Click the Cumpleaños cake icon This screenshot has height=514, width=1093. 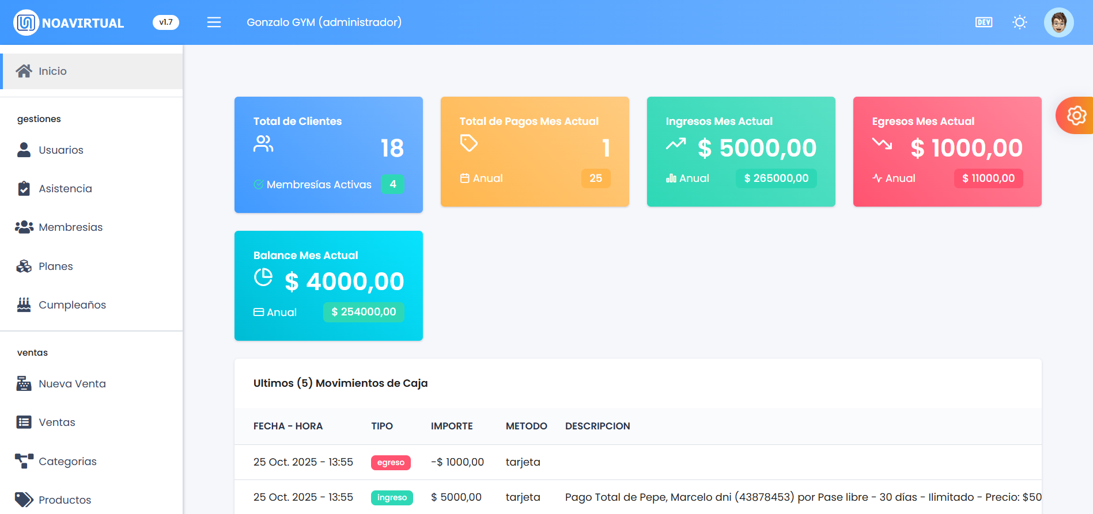click(x=24, y=305)
